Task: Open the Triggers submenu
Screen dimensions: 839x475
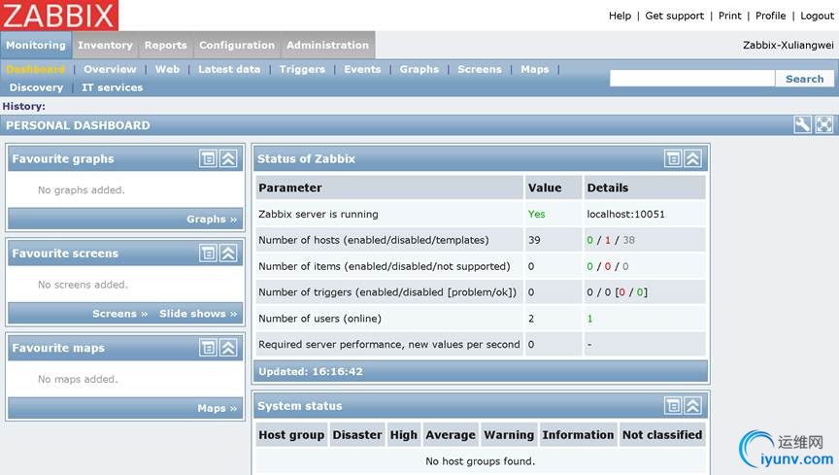Action: coord(302,69)
